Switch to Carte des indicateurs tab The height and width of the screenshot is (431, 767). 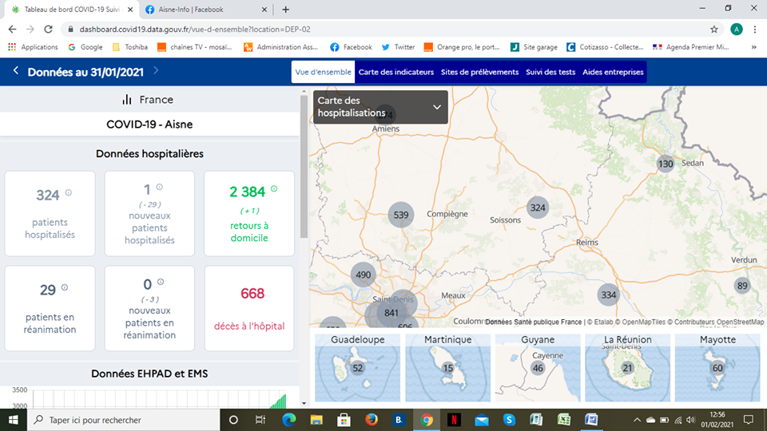point(395,72)
